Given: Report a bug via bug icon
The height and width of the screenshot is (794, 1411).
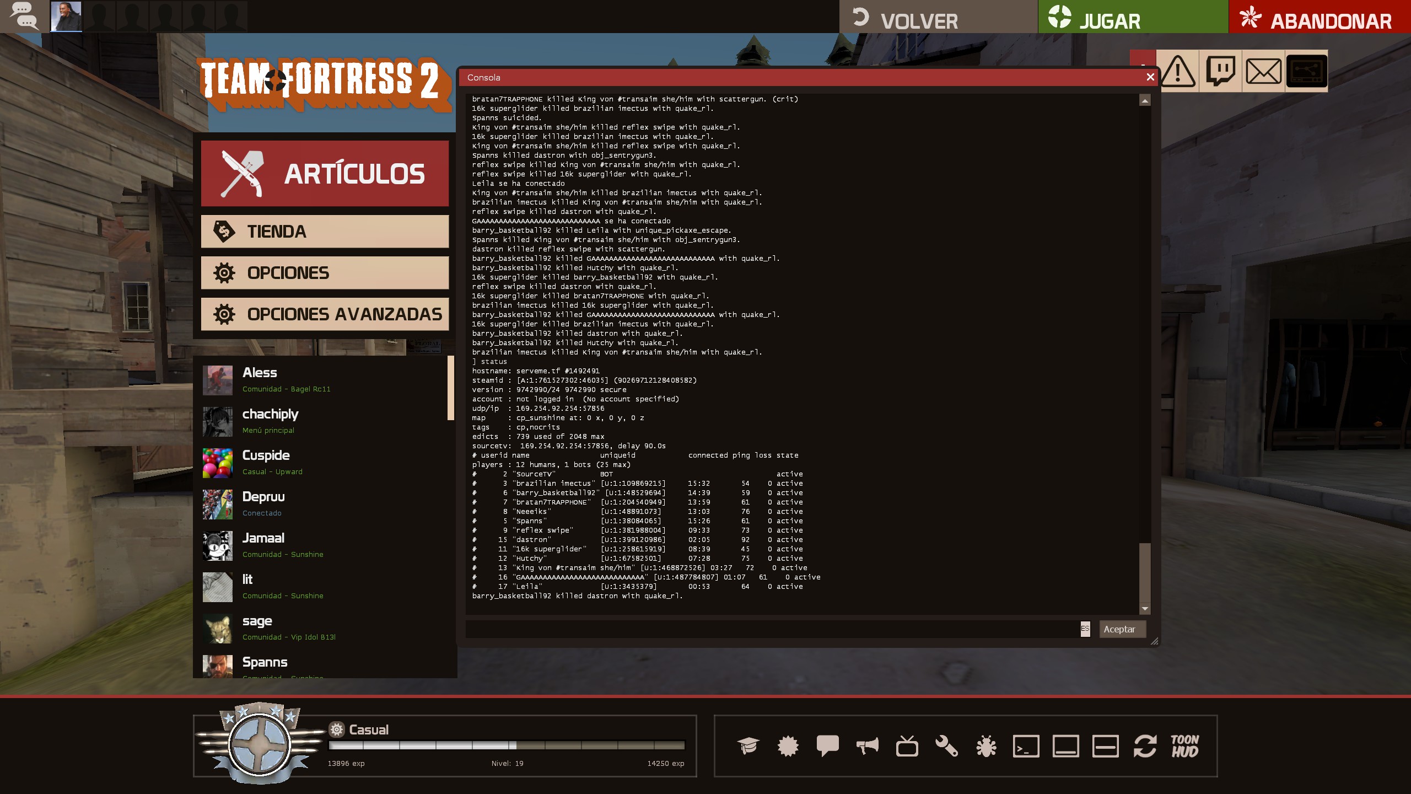Looking at the screenshot, I should point(986,746).
